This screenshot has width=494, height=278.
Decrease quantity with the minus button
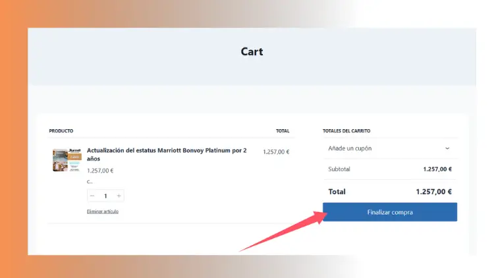coord(92,196)
